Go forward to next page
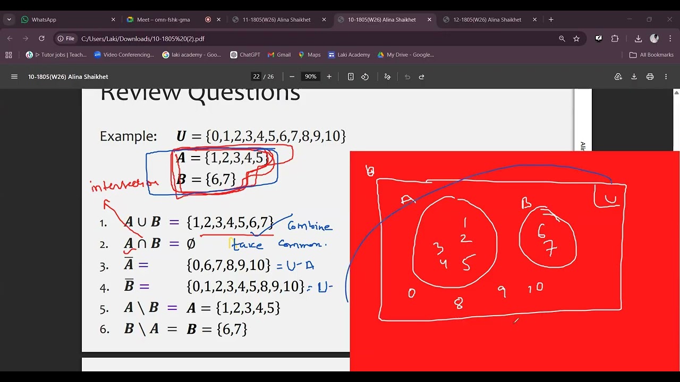The width and height of the screenshot is (680, 382). (x=25, y=39)
